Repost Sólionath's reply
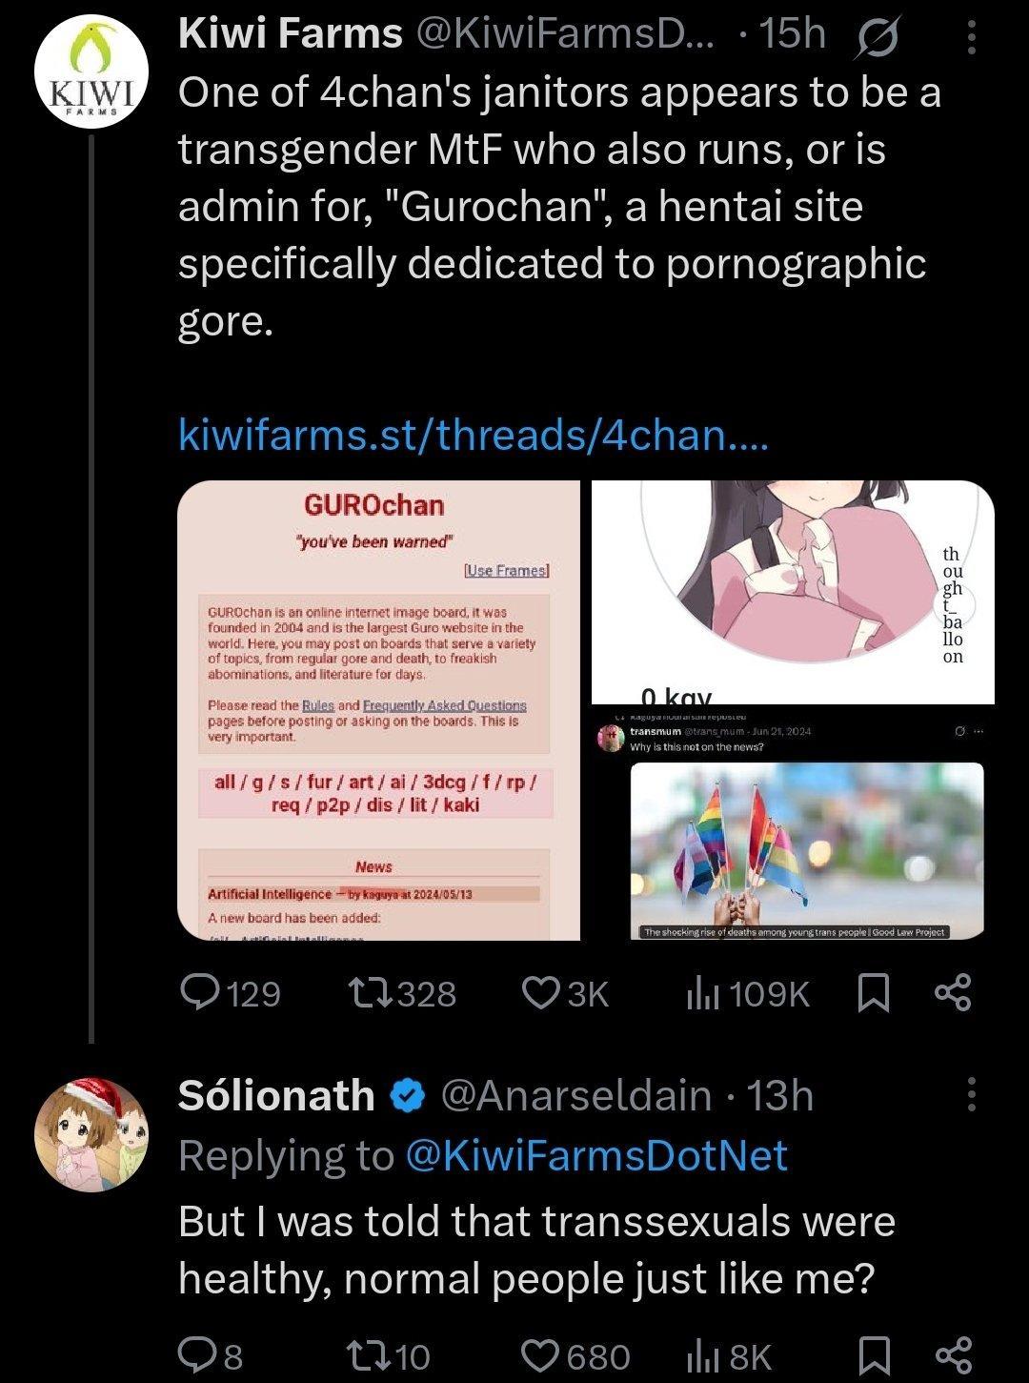The width and height of the screenshot is (1029, 1383). pyautogui.click(x=367, y=1355)
